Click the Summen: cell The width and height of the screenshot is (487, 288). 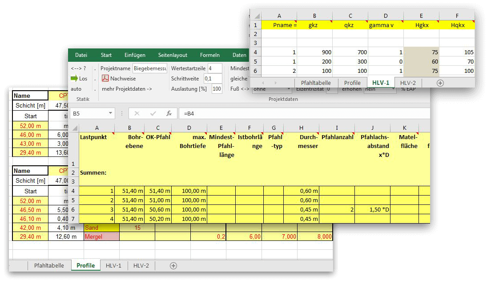97,172
